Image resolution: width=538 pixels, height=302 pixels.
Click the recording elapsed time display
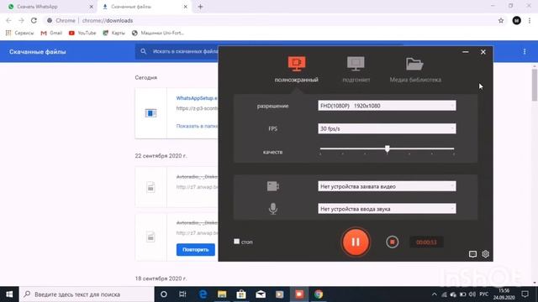click(x=426, y=242)
